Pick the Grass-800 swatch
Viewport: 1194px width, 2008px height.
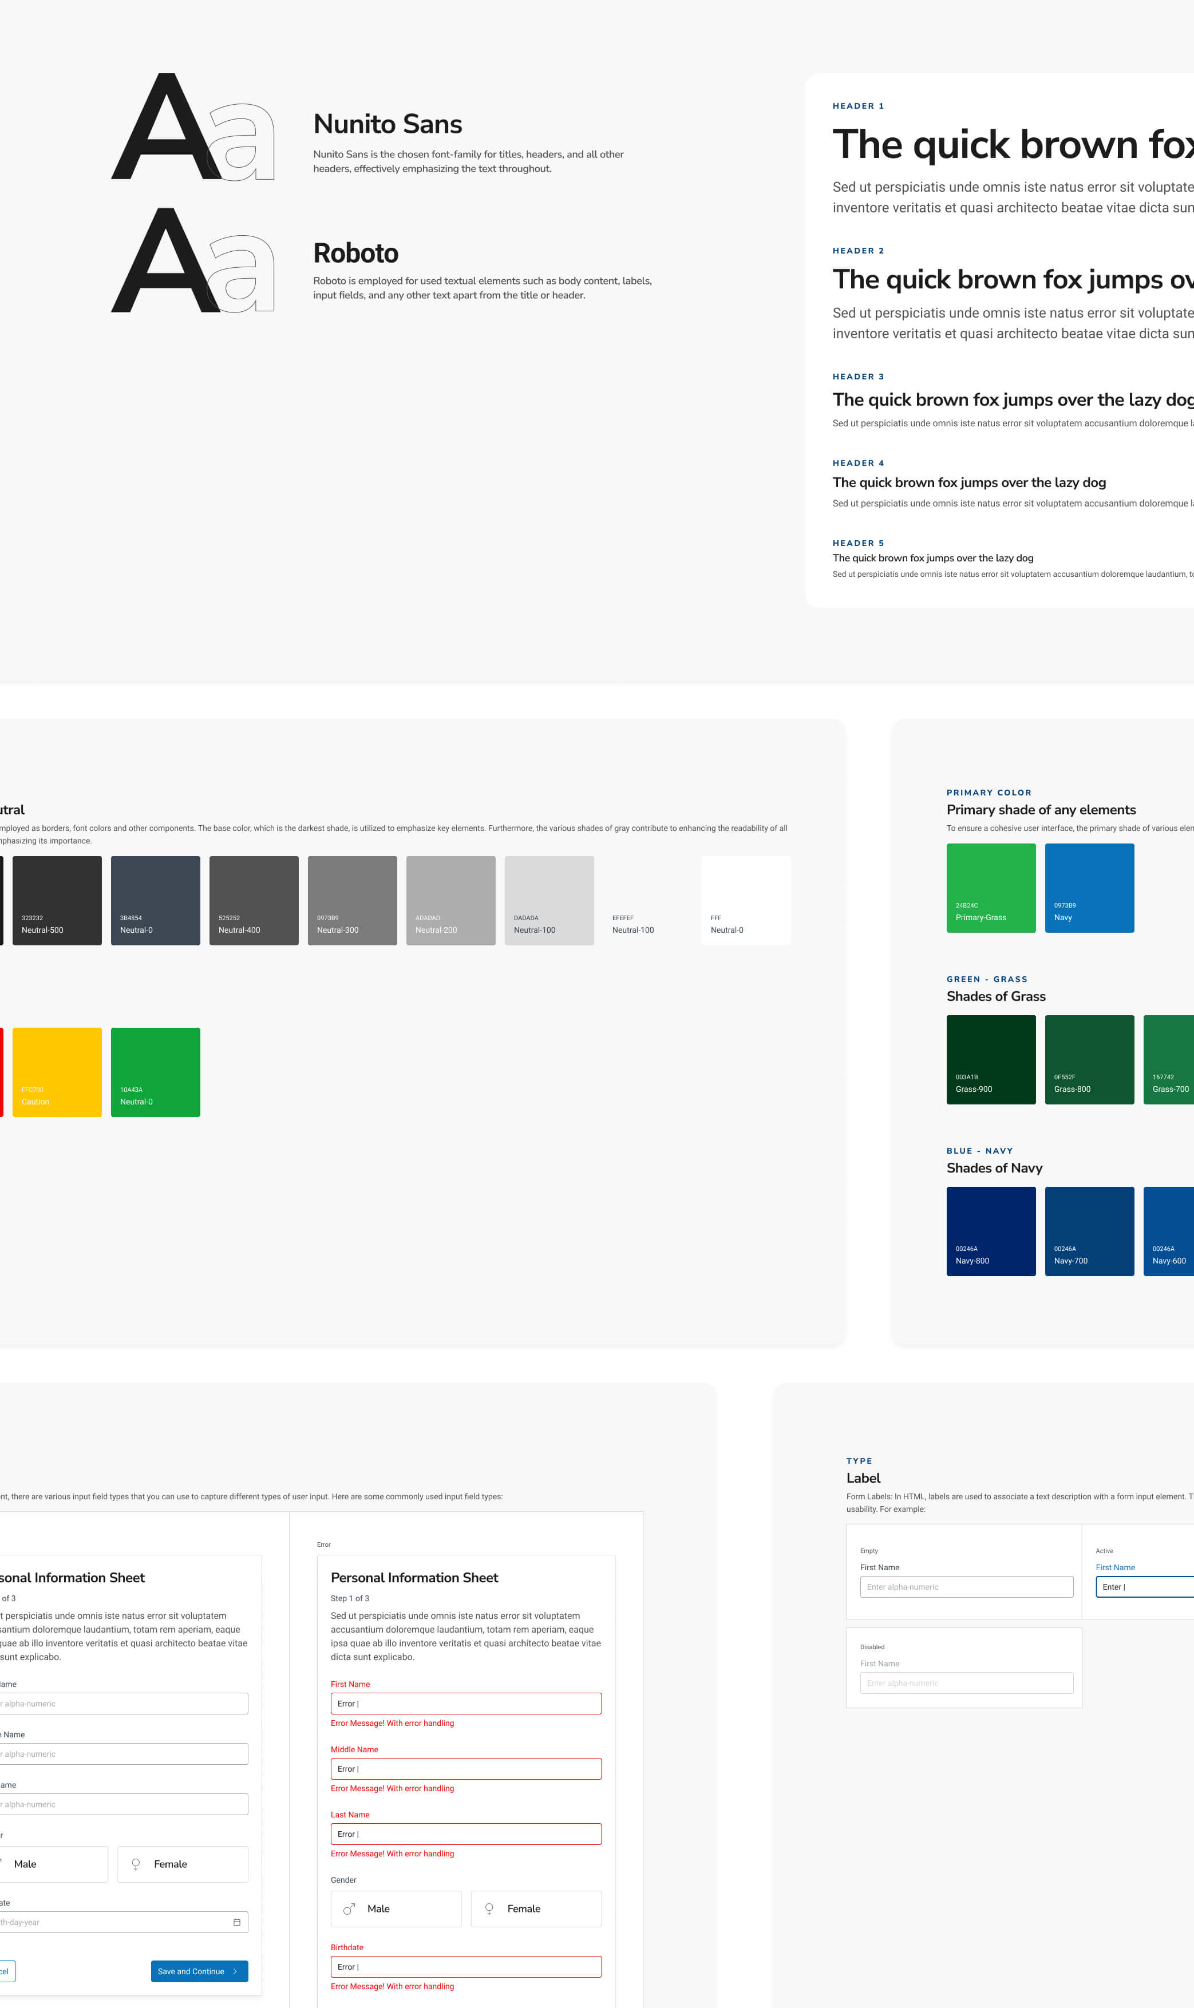click(x=1089, y=1059)
